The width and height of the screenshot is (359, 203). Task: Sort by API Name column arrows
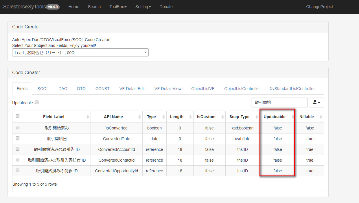pos(139,117)
